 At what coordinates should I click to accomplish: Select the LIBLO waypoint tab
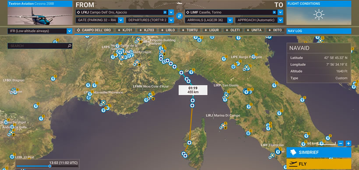click(x=168, y=30)
